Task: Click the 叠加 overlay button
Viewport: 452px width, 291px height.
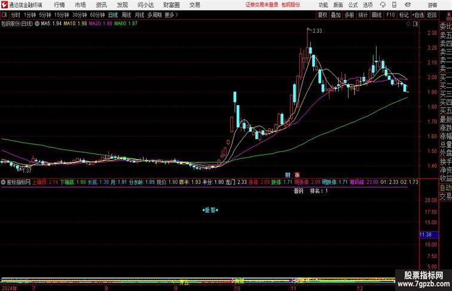Action: click(x=336, y=15)
